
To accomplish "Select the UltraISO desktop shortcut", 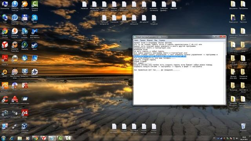I will coord(15,87).
